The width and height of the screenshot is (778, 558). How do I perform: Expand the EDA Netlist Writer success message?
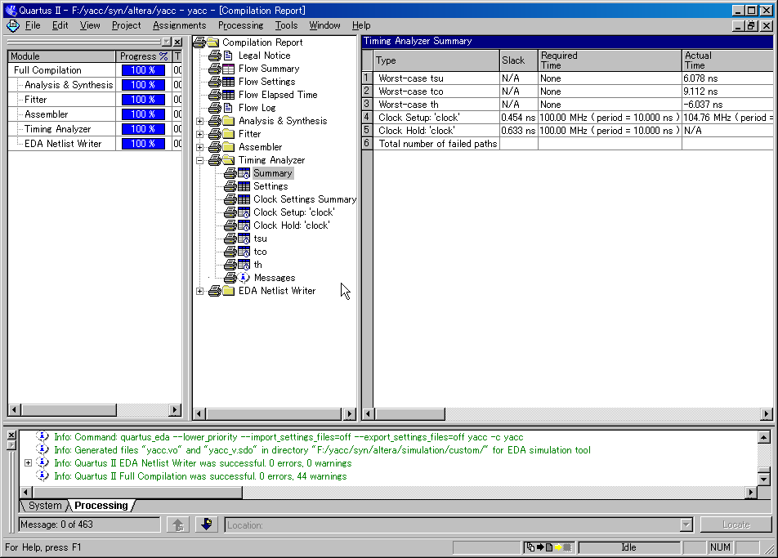(x=29, y=463)
